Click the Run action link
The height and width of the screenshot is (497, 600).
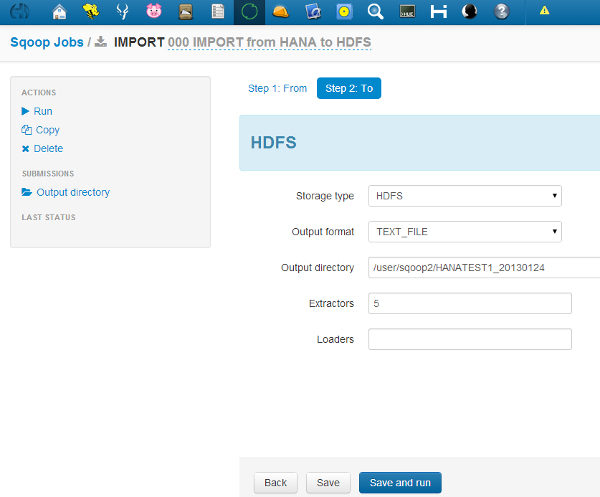(x=43, y=111)
